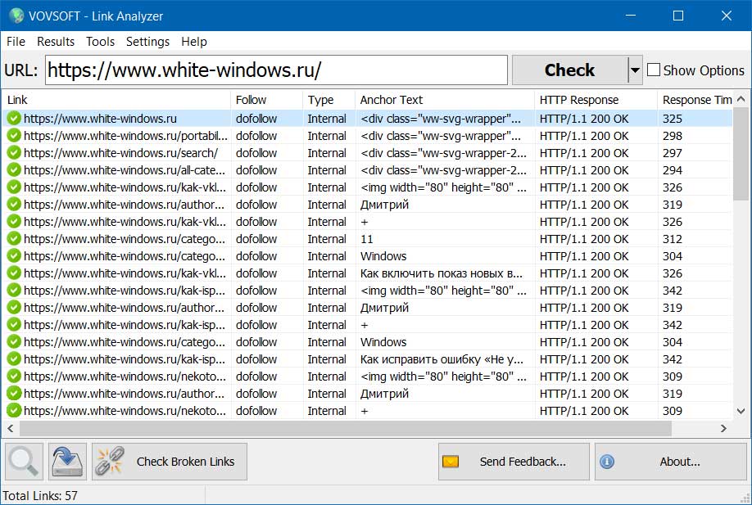
Task: Click the response time value 325
Action: click(673, 119)
